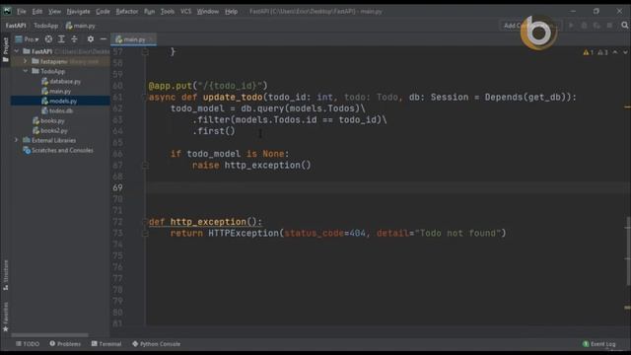Open the Event Log

pos(599,344)
